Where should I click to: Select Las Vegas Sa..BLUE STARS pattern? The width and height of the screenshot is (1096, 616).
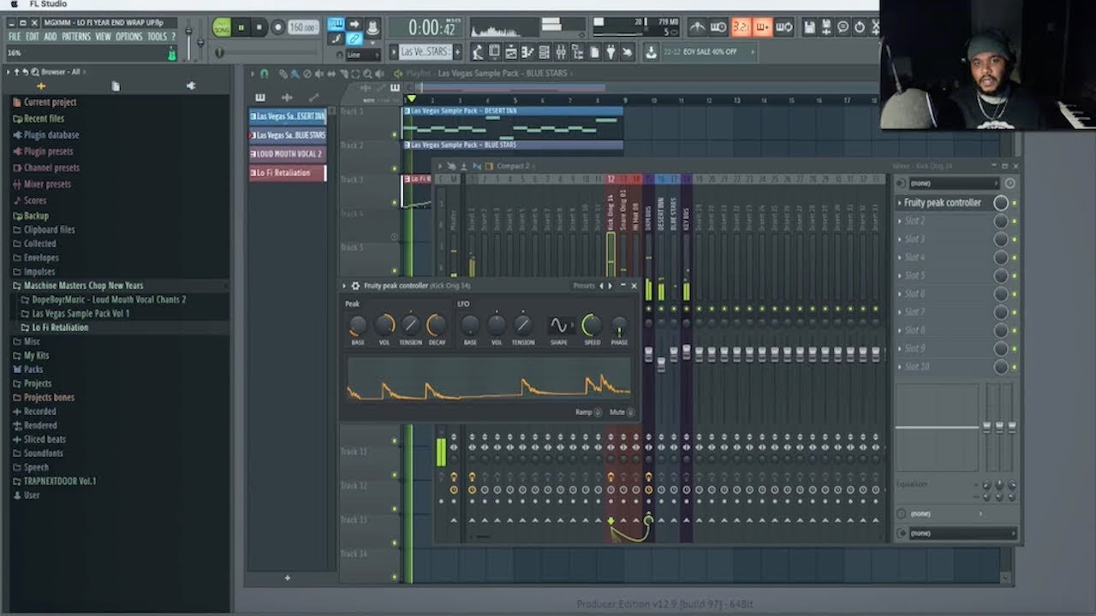point(288,135)
